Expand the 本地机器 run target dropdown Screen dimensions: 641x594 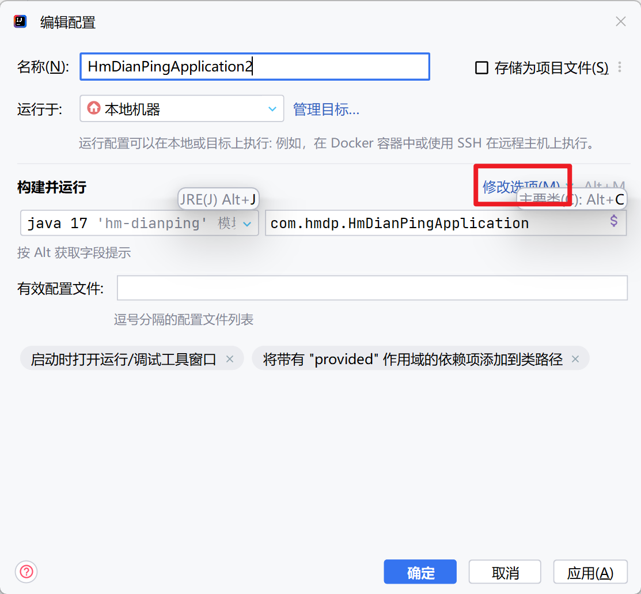(272, 109)
